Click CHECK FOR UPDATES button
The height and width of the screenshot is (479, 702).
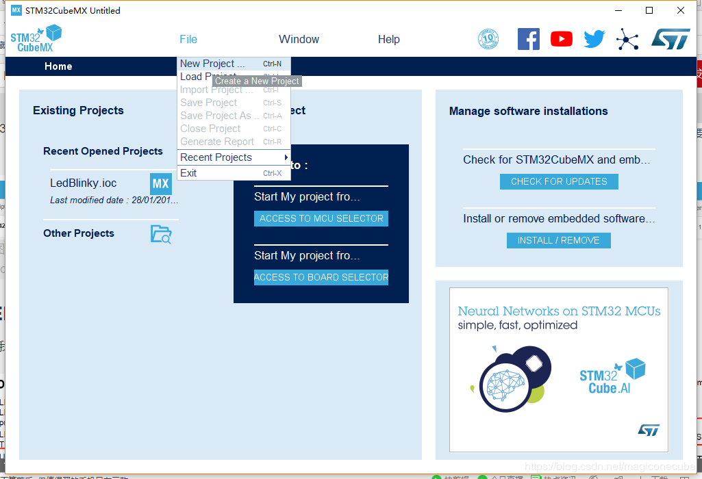559,181
